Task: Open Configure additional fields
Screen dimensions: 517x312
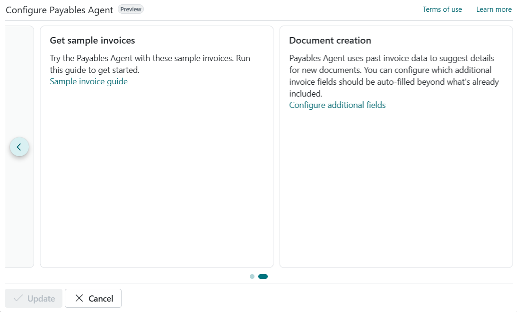Action: tap(337, 105)
